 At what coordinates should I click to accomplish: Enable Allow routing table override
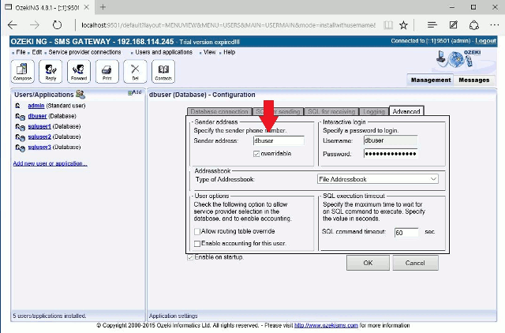197,231
